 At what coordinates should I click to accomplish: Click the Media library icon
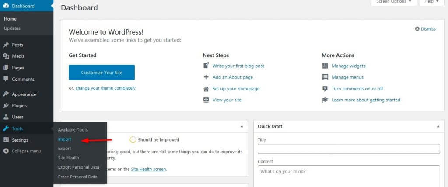pyautogui.click(x=6, y=56)
